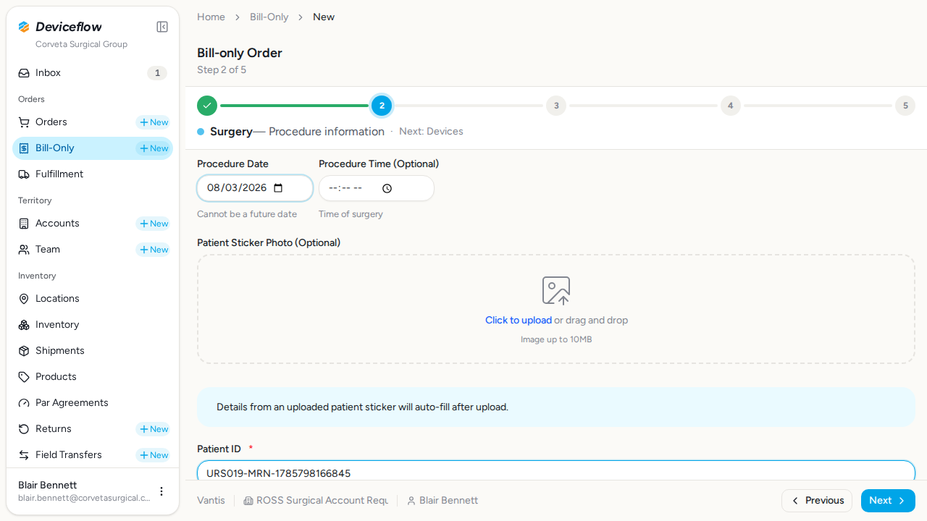Image resolution: width=927 pixels, height=521 pixels.
Task: Focus the Procedure Time field
Action: (377, 188)
